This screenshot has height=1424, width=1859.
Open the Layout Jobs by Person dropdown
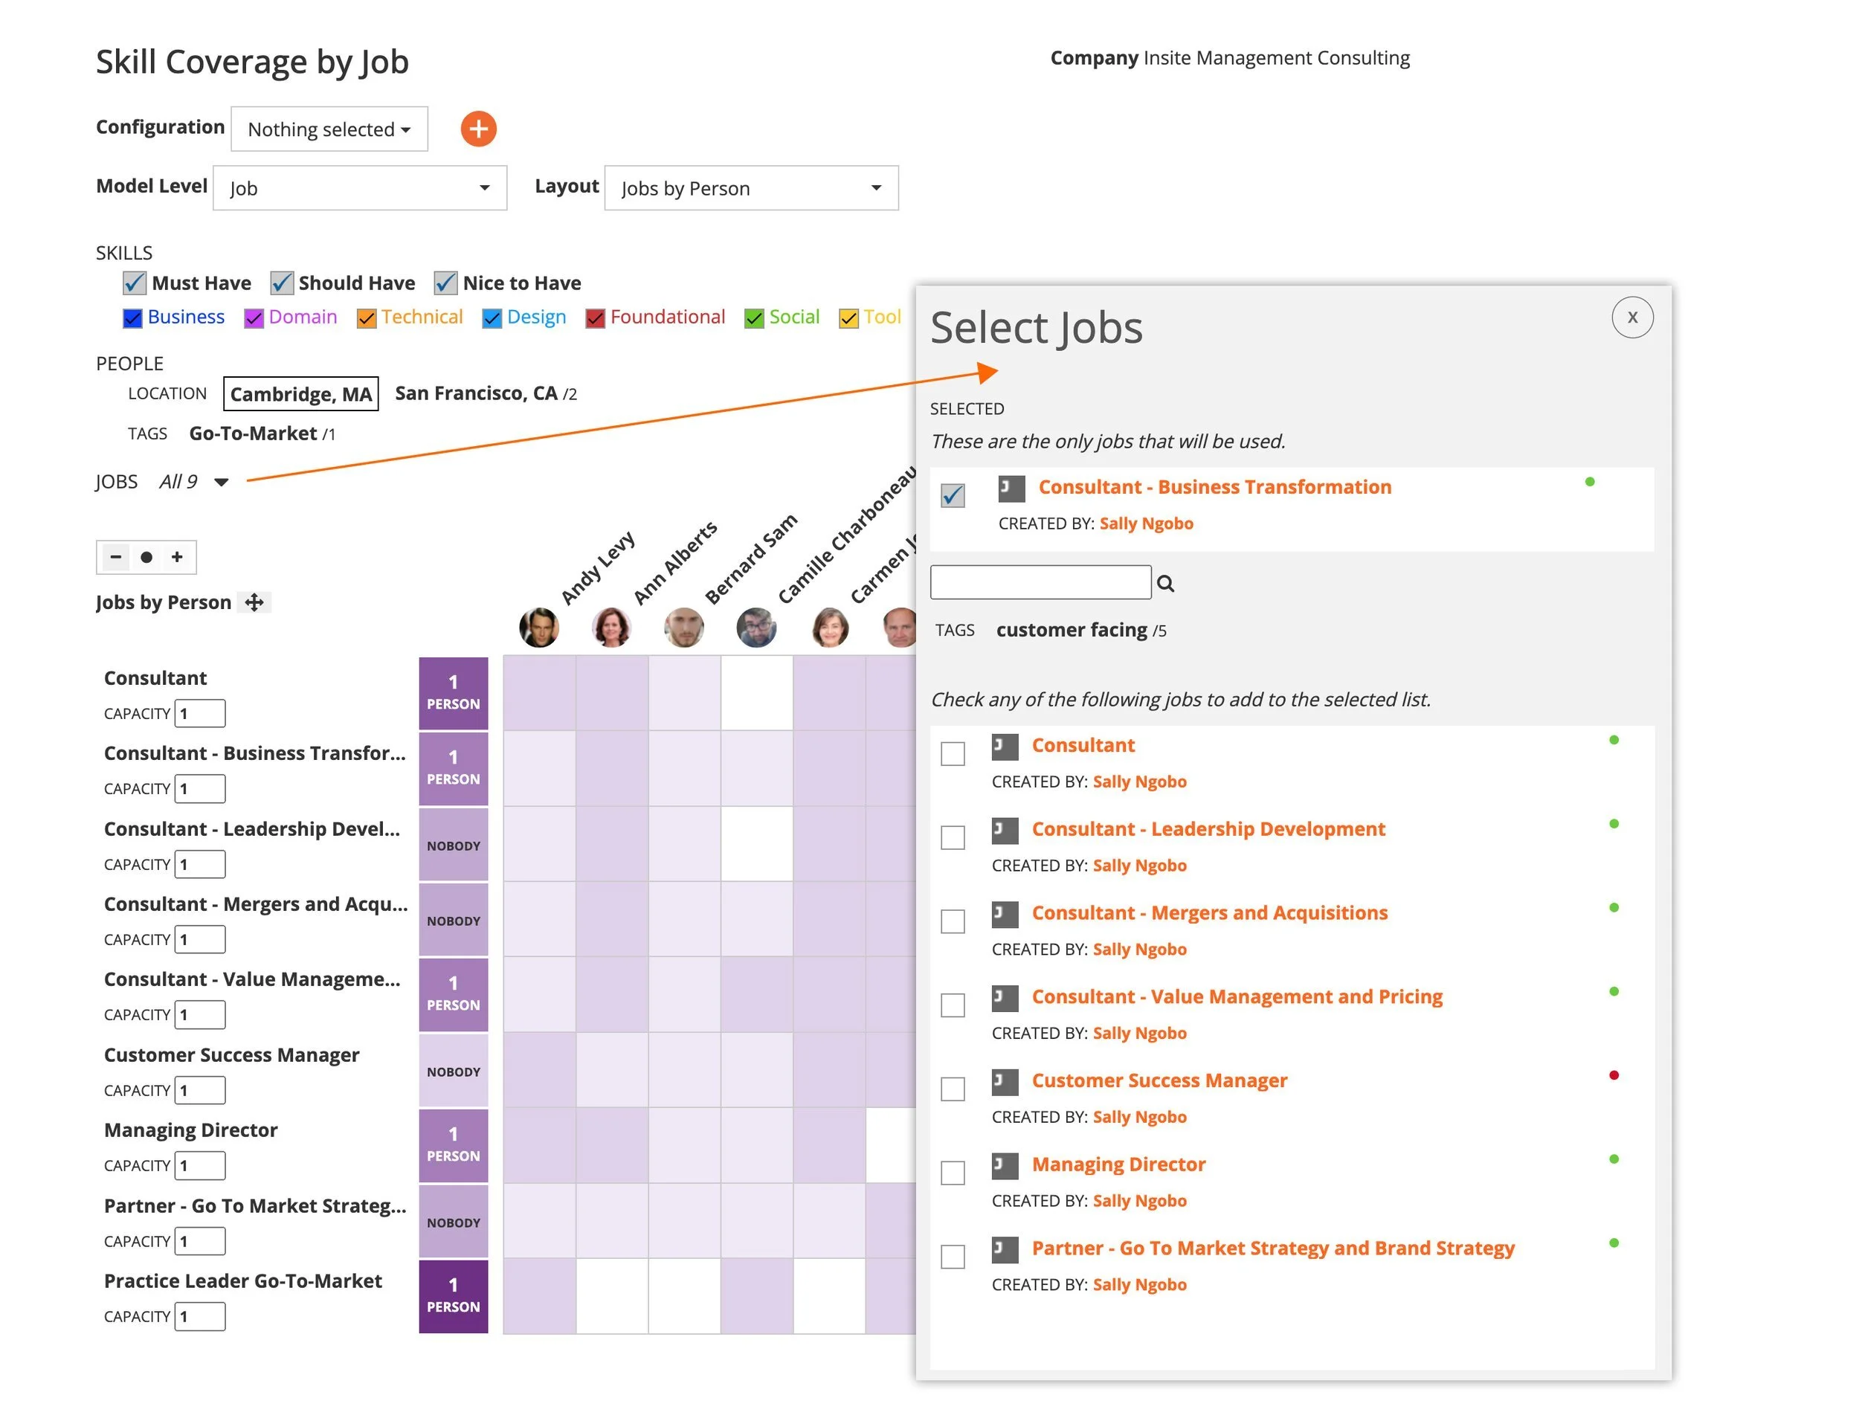pyautogui.click(x=750, y=188)
